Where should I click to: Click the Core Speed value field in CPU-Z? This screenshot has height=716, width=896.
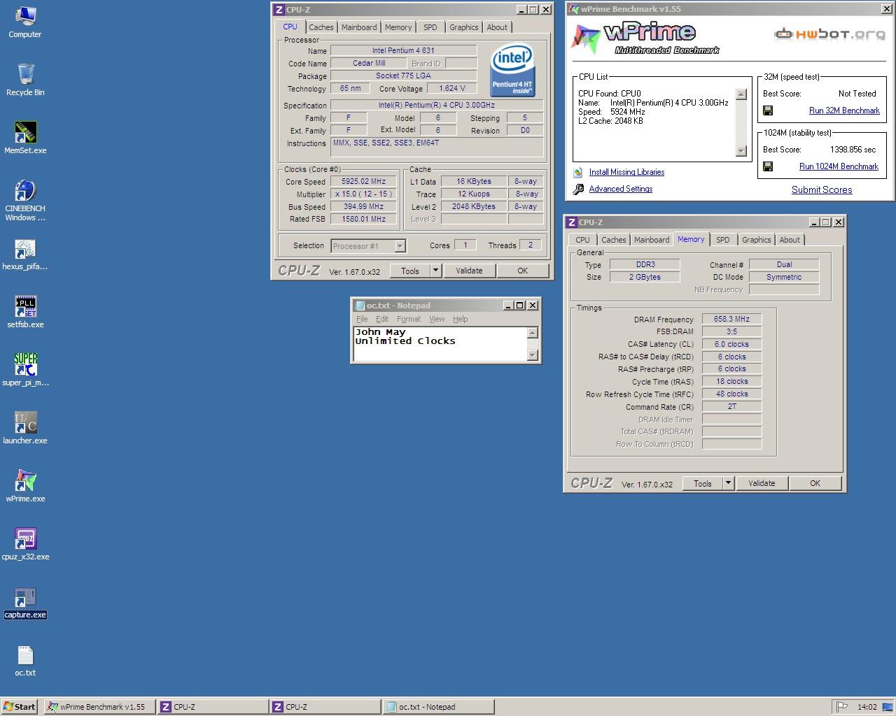point(363,181)
